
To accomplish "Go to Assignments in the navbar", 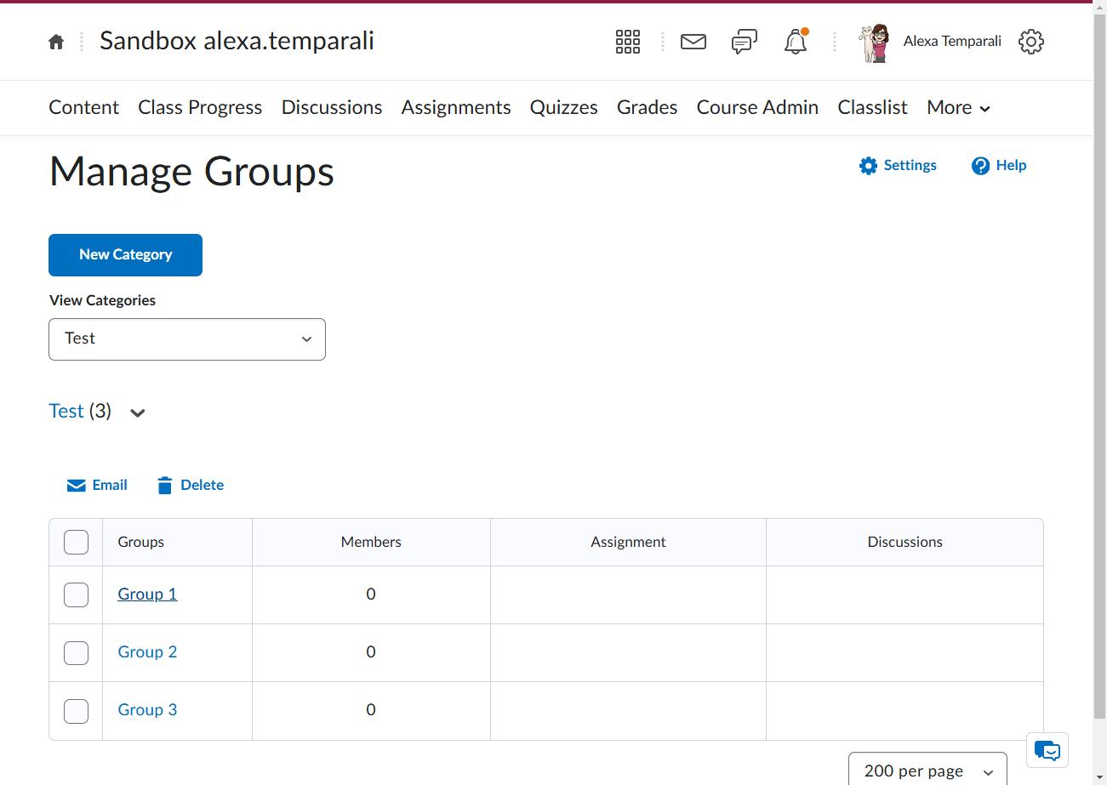I will (456, 108).
